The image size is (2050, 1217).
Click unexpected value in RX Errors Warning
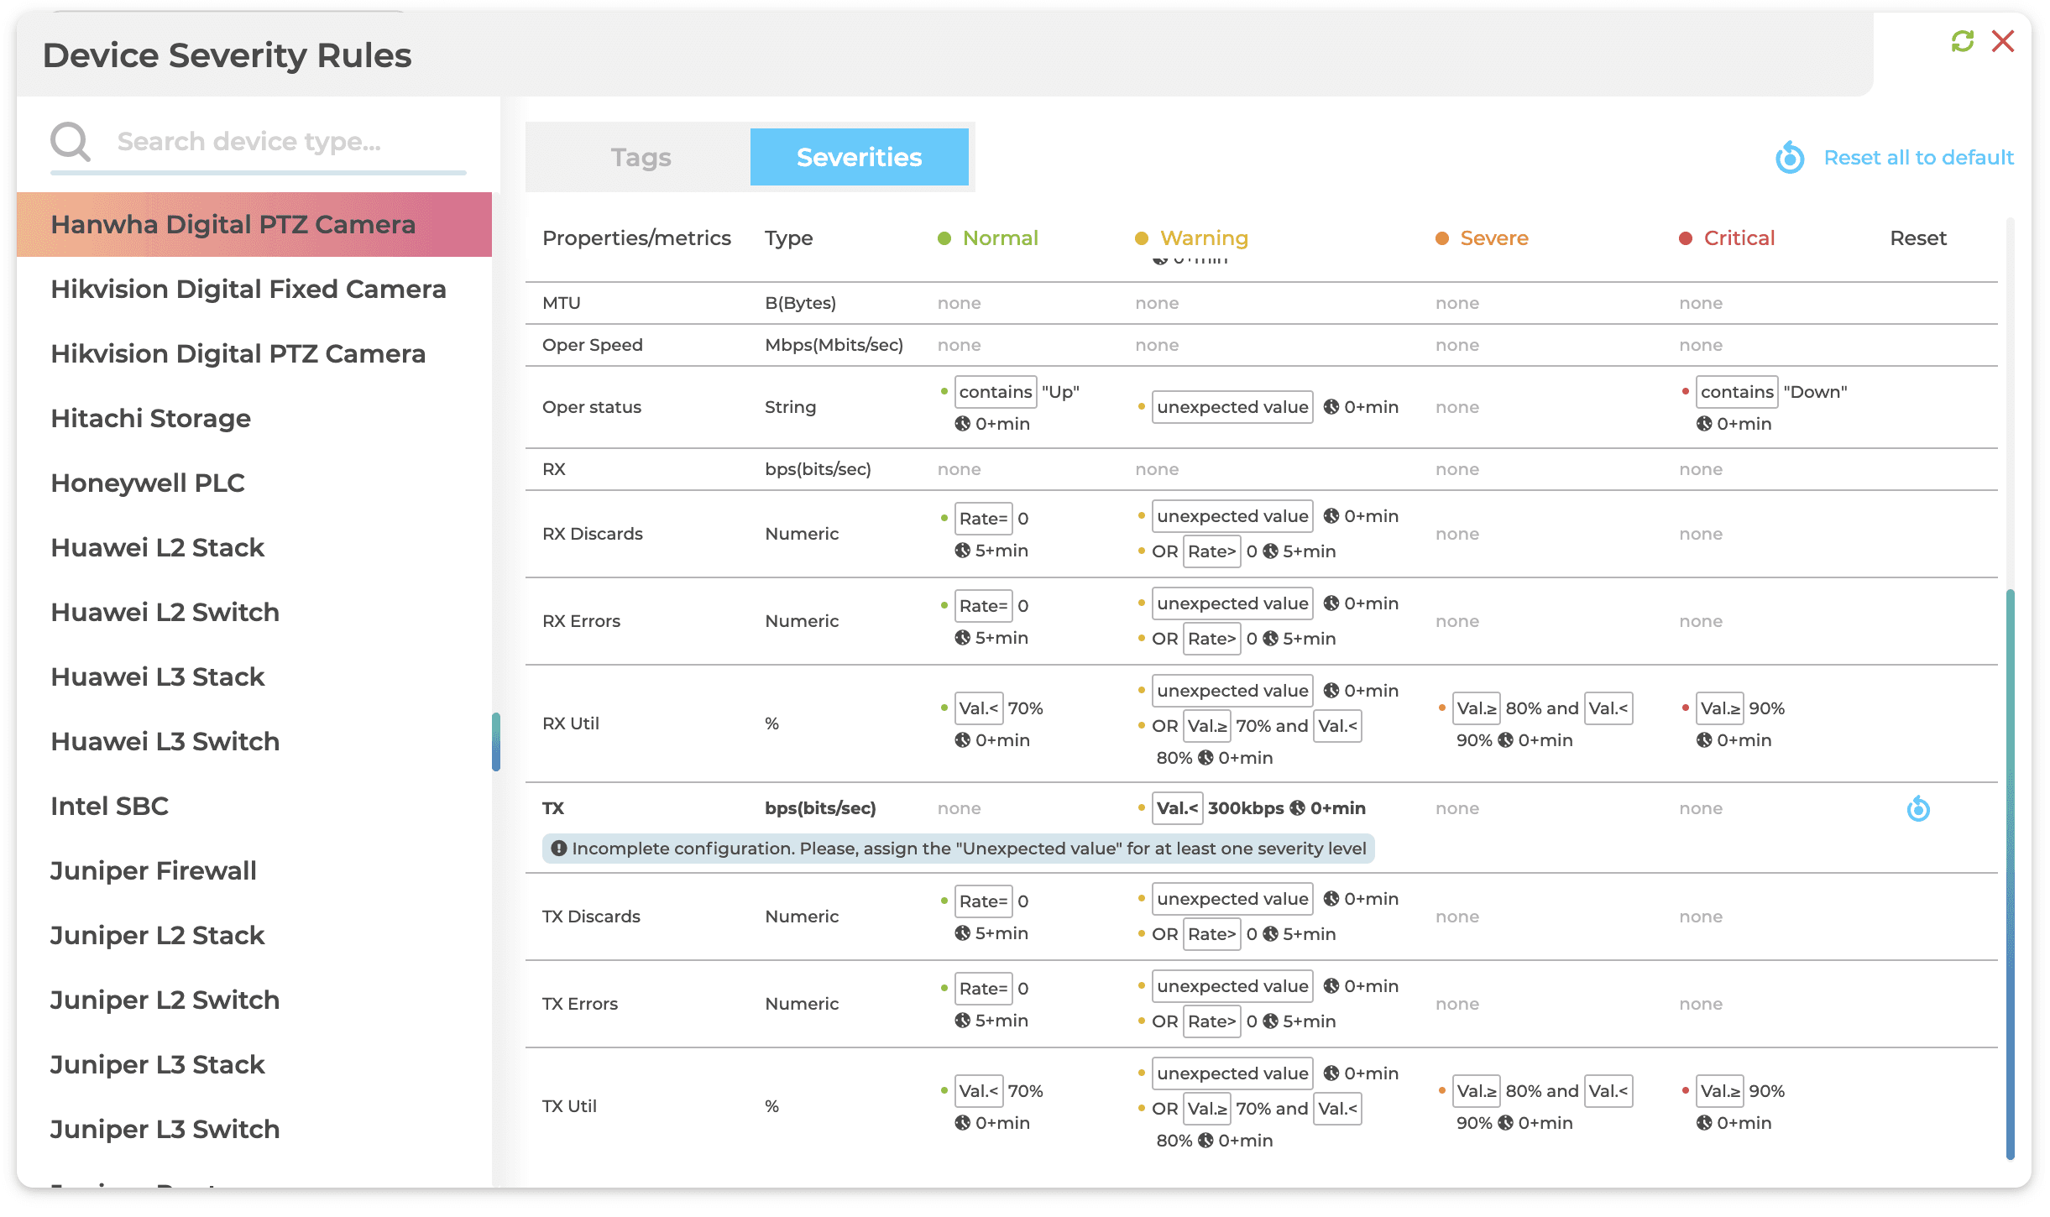[x=1232, y=603]
